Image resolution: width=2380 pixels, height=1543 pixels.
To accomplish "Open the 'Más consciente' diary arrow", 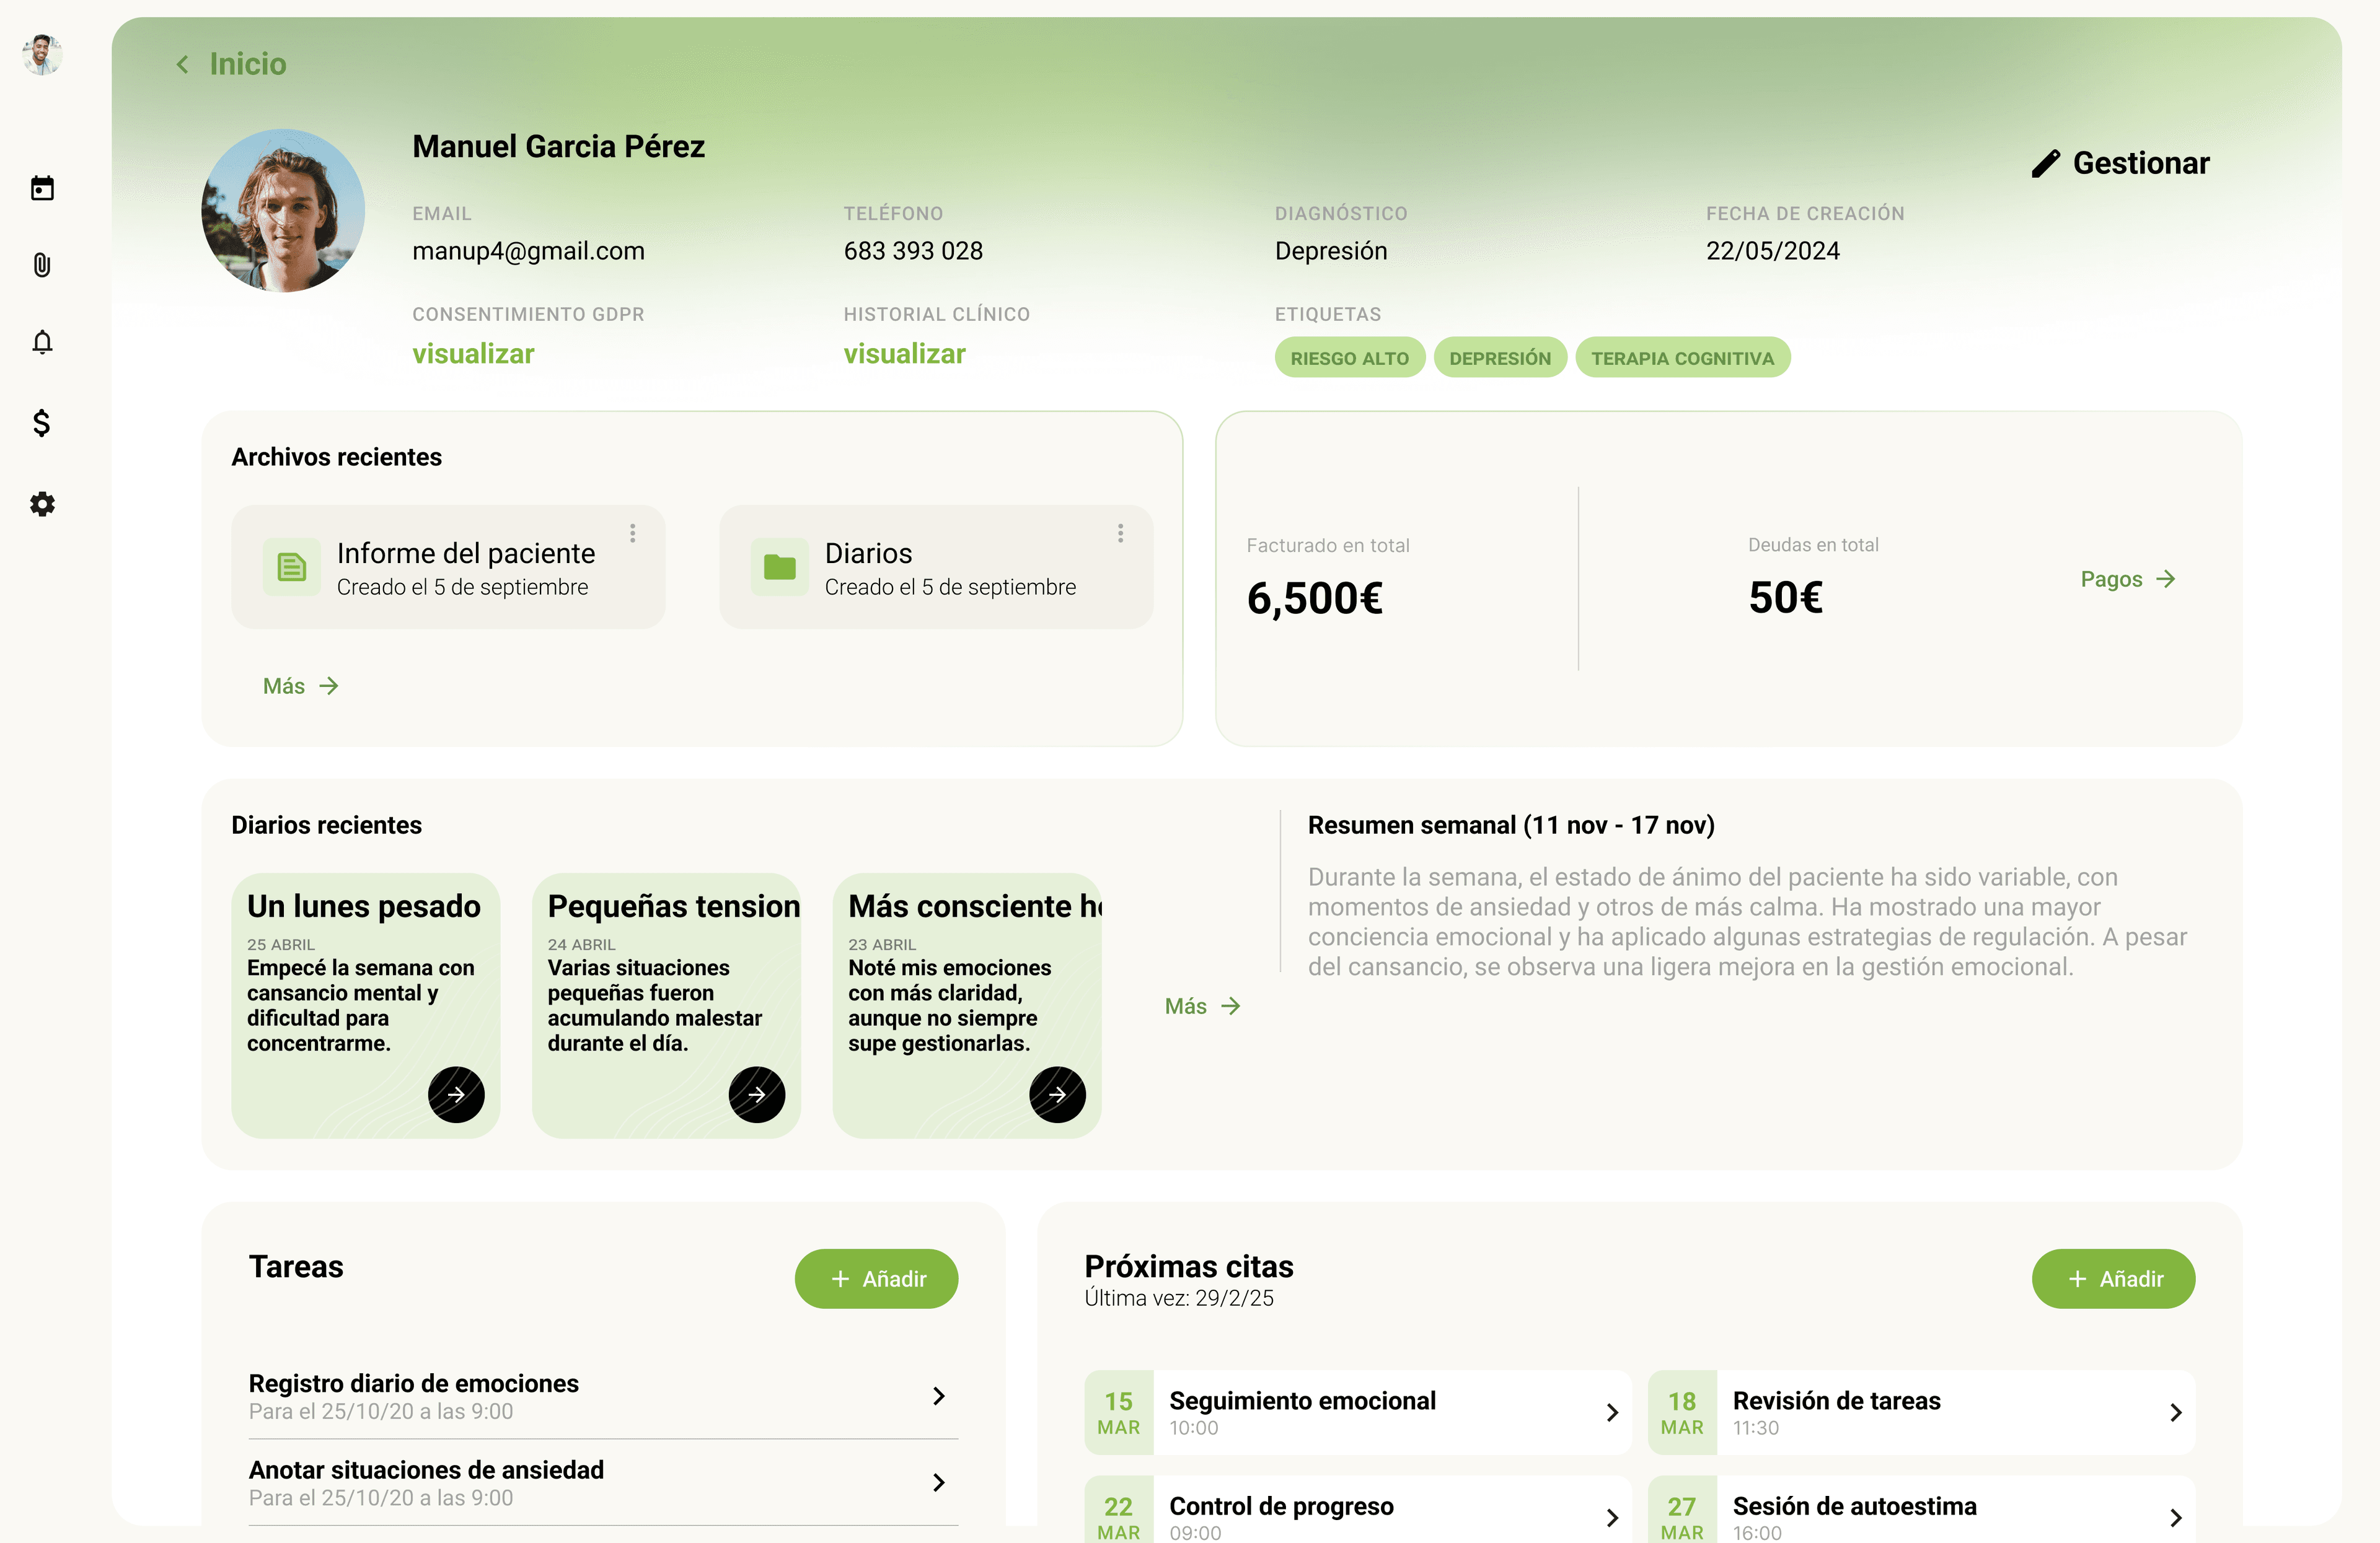I will point(1058,1095).
